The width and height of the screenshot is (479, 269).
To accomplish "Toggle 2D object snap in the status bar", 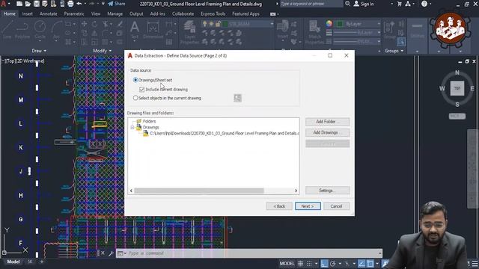I will tap(370, 264).
